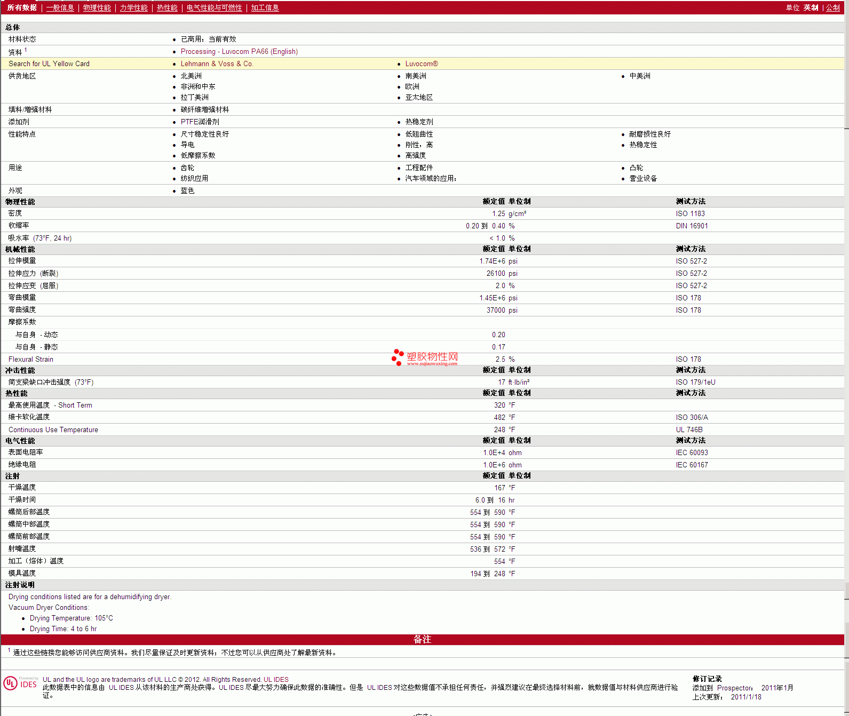Open the 一般信息 tab

pos(60,8)
